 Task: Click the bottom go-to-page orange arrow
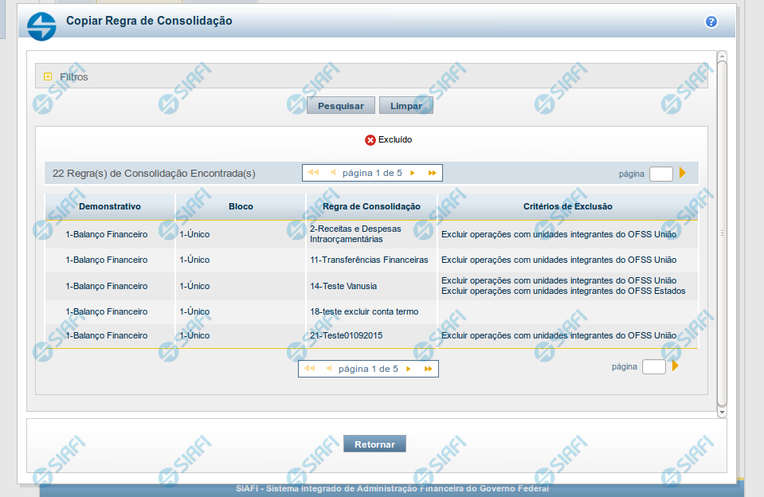[x=675, y=366]
